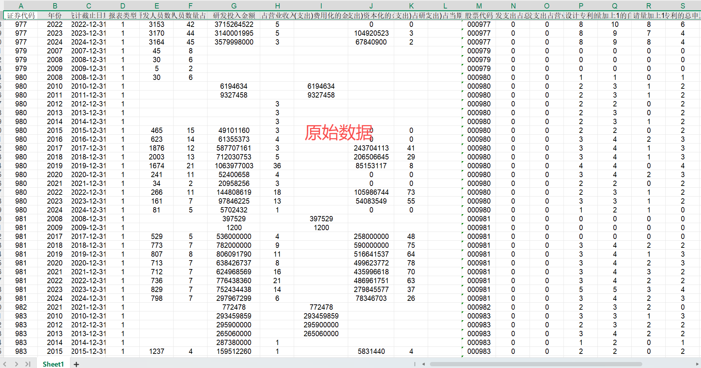Select column N header
Image resolution: width=701 pixels, height=368 pixels.
pyautogui.click(x=513, y=6)
